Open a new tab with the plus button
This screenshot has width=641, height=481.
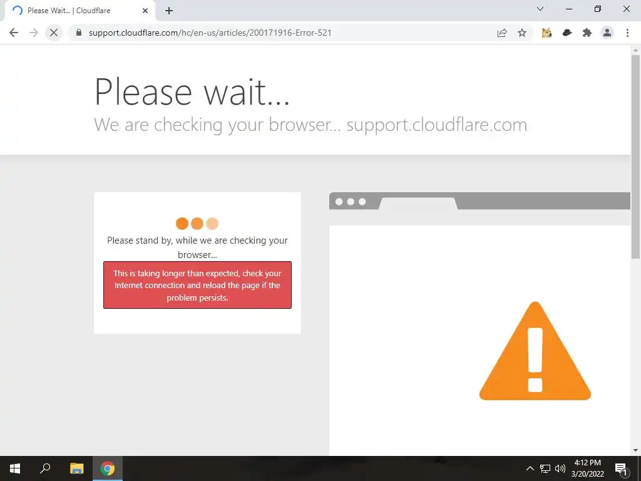point(169,11)
